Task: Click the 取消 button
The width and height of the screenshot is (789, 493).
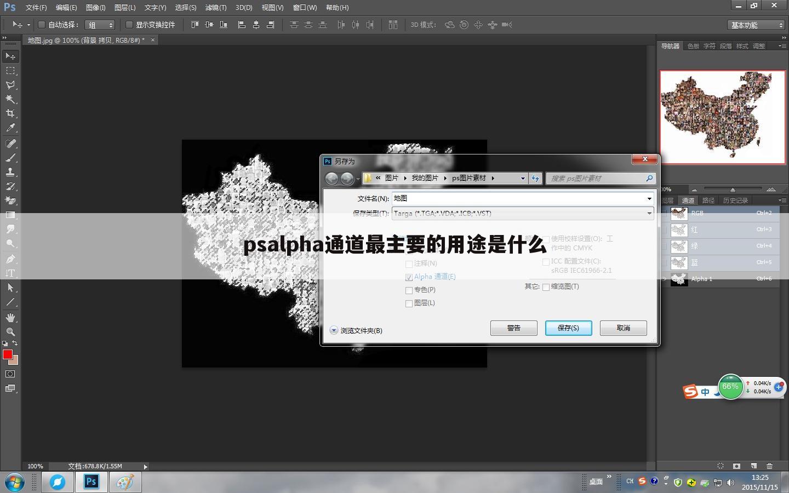Action: tap(624, 328)
